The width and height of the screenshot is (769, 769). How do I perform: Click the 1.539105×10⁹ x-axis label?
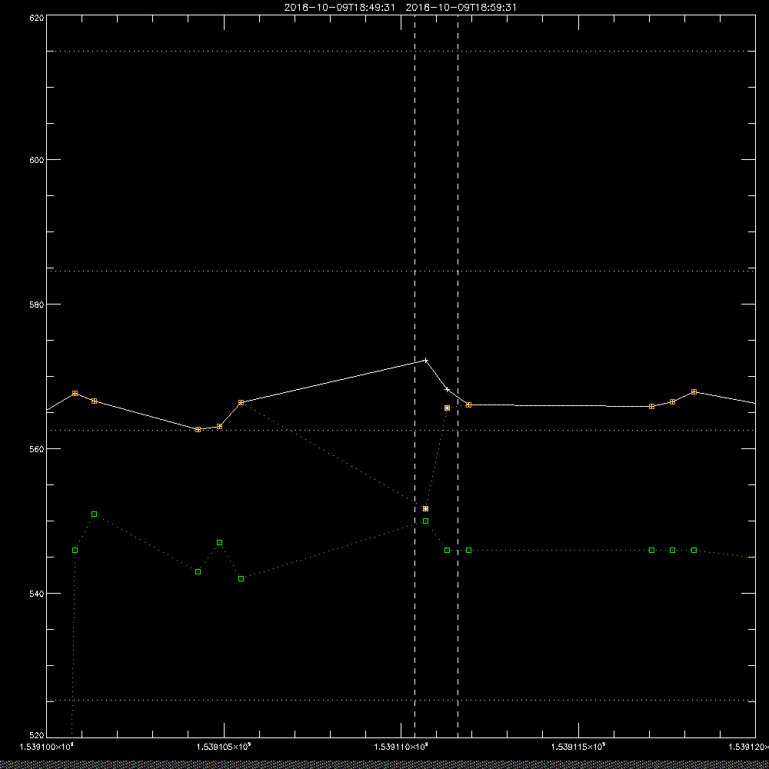224,747
